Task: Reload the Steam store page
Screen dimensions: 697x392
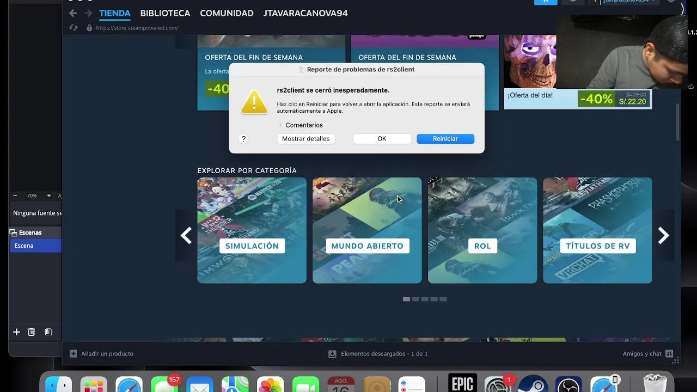Action: [x=74, y=28]
